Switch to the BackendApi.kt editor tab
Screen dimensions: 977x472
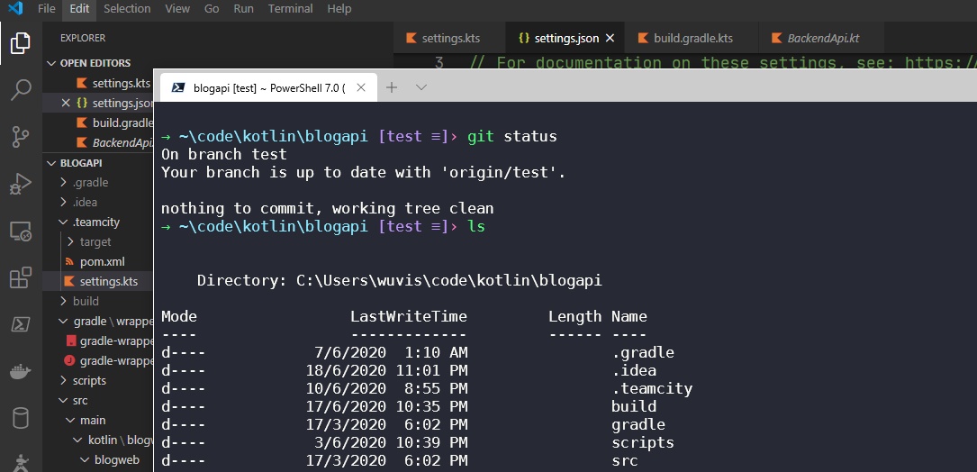[x=822, y=38]
